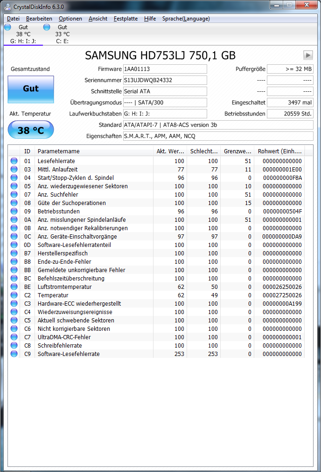Screen dimensions: 321x472
Task: Click raw value 000027250026
Action: pyautogui.click(x=282, y=295)
